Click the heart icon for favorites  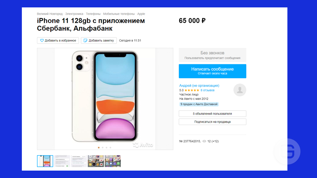click(42, 40)
